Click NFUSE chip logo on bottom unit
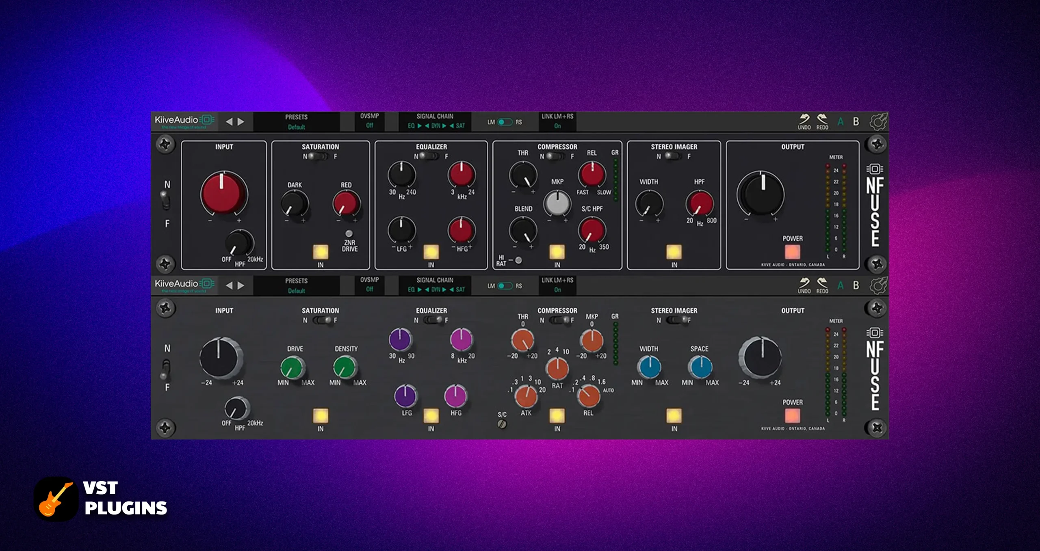 point(875,333)
